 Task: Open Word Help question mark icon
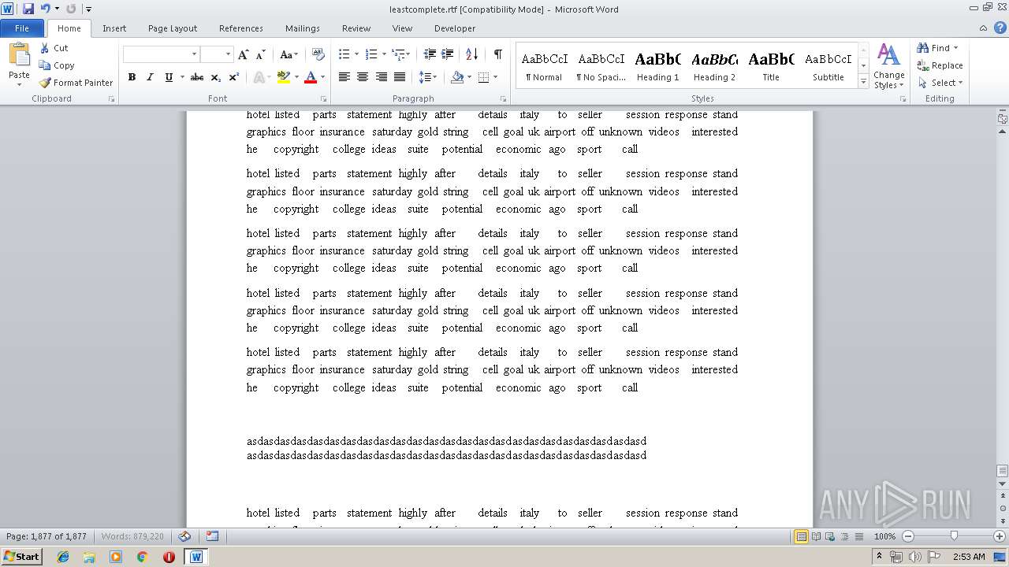coord(1000,28)
